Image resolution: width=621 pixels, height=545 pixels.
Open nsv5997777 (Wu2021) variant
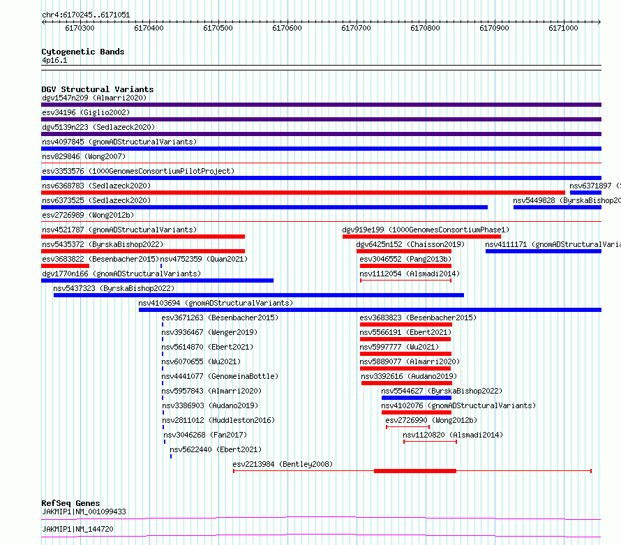(x=399, y=347)
